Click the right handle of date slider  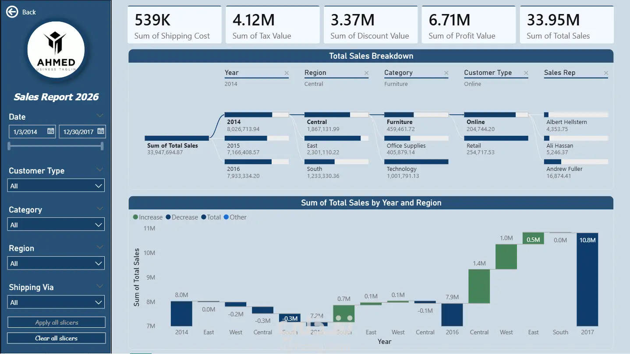pyautogui.click(x=103, y=146)
